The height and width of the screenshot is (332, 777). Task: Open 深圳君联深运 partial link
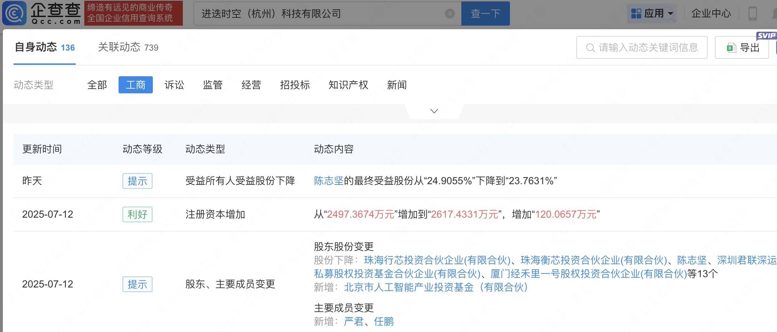[747, 260]
